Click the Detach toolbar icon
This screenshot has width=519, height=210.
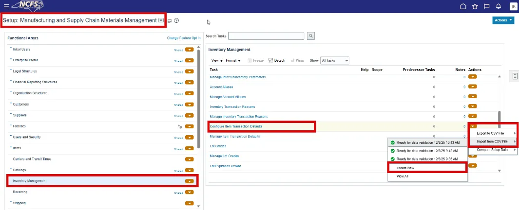coord(277,61)
